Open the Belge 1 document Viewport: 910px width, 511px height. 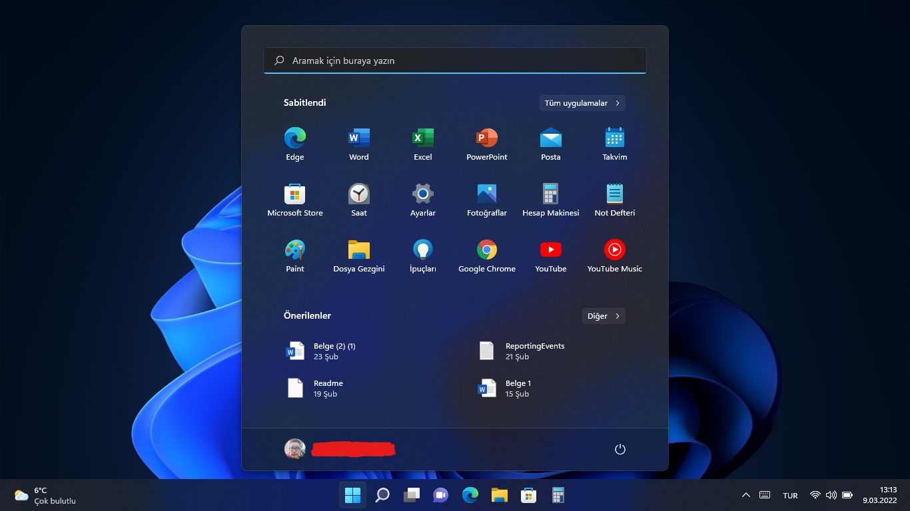[519, 388]
